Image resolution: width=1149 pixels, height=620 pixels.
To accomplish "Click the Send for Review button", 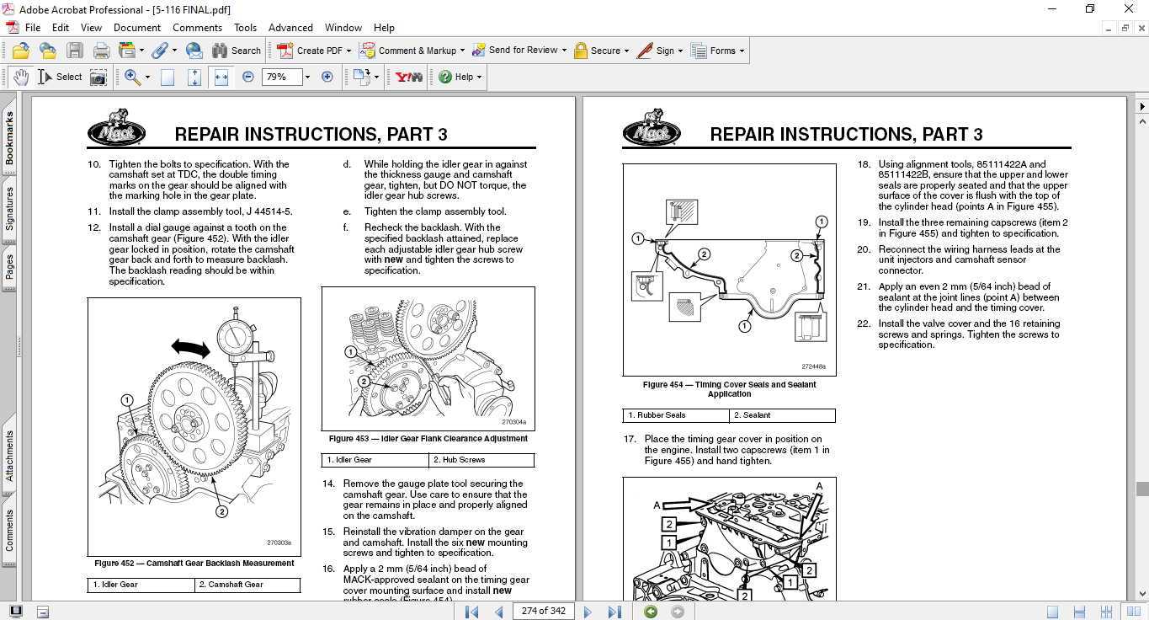I will click(x=519, y=51).
